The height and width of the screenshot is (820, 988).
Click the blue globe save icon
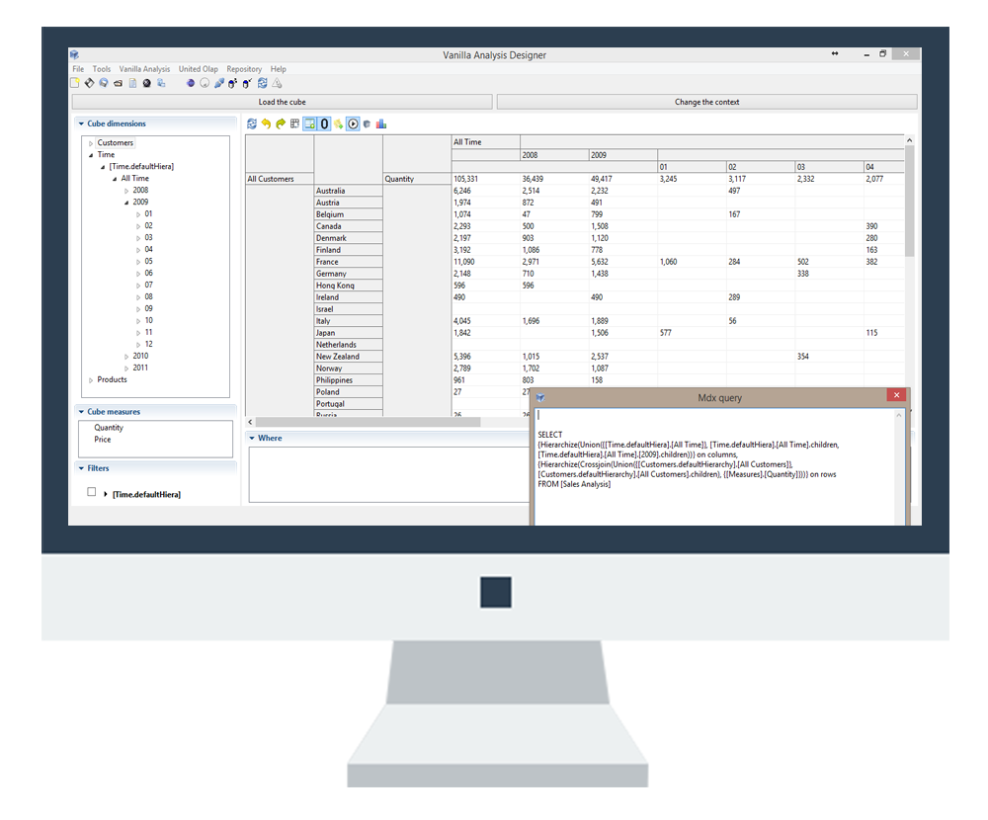coord(104,83)
